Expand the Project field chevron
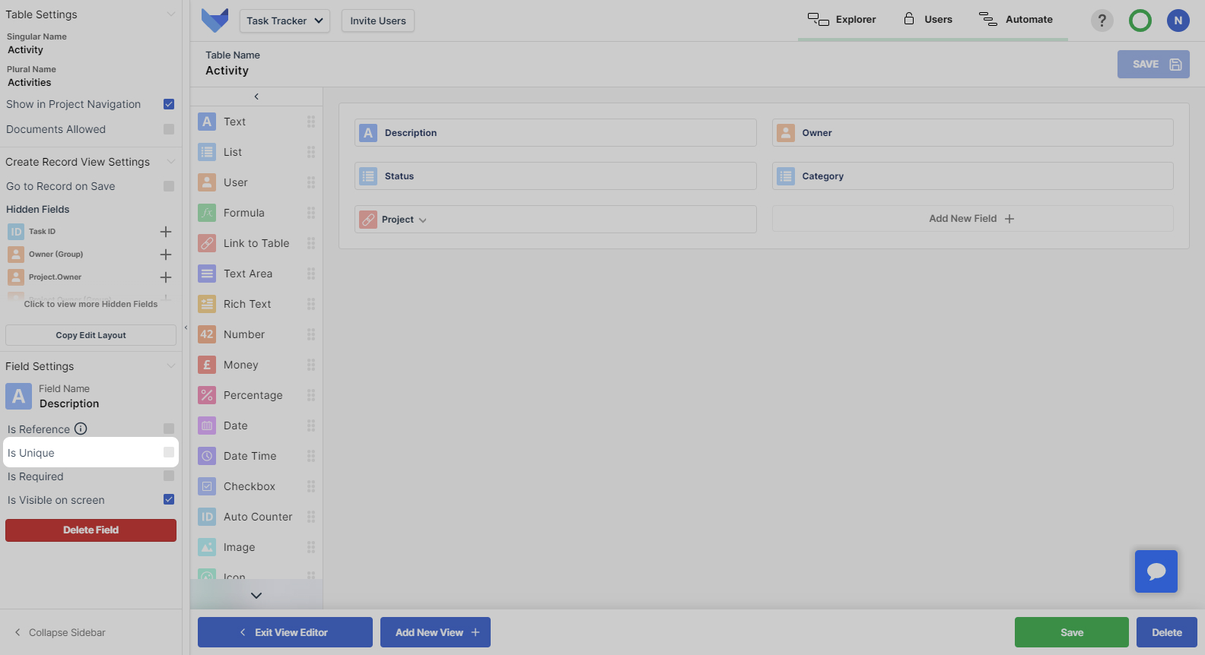Image resolution: width=1205 pixels, height=655 pixels. point(423,220)
